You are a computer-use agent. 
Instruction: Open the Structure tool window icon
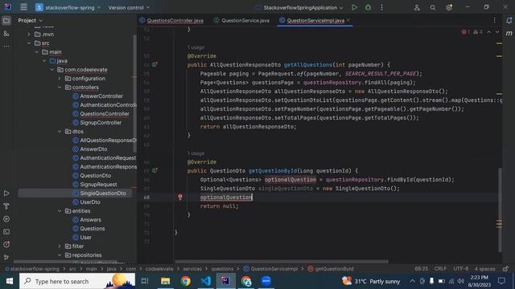tap(6, 34)
